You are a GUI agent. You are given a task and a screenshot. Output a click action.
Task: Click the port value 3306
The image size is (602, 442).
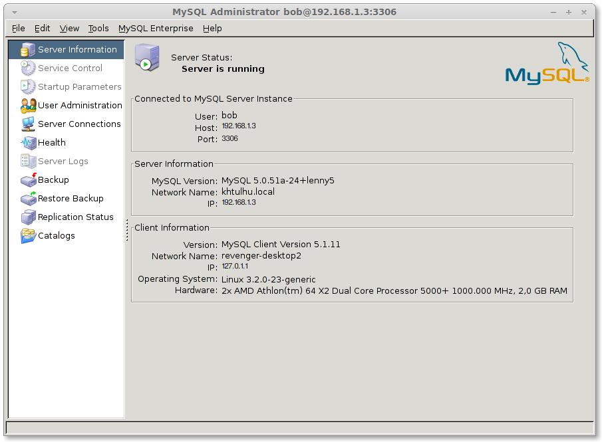point(229,138)
